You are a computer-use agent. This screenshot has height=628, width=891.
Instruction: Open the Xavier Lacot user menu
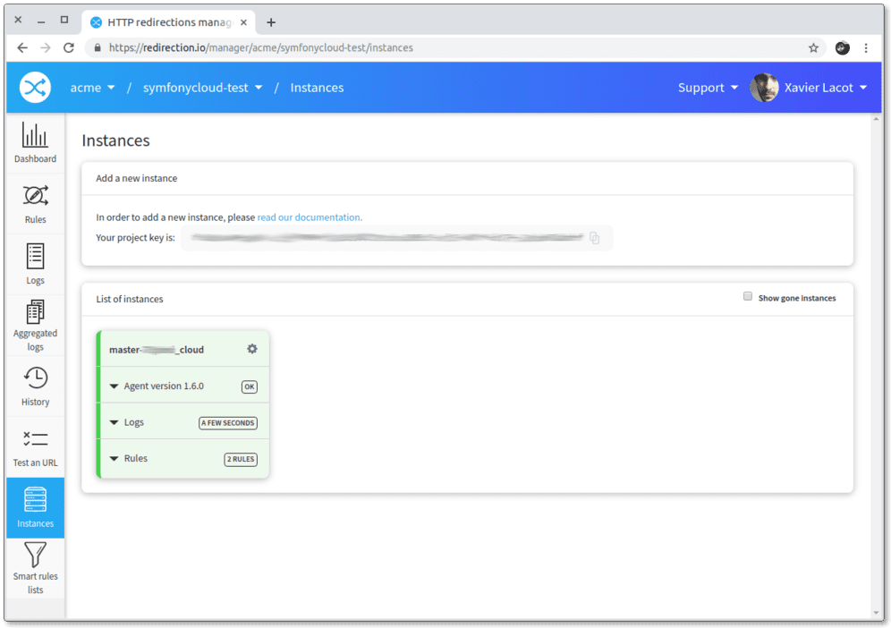[x=825, y=88]
